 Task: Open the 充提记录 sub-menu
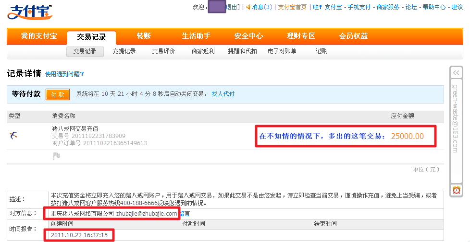(x=124, y=51)
